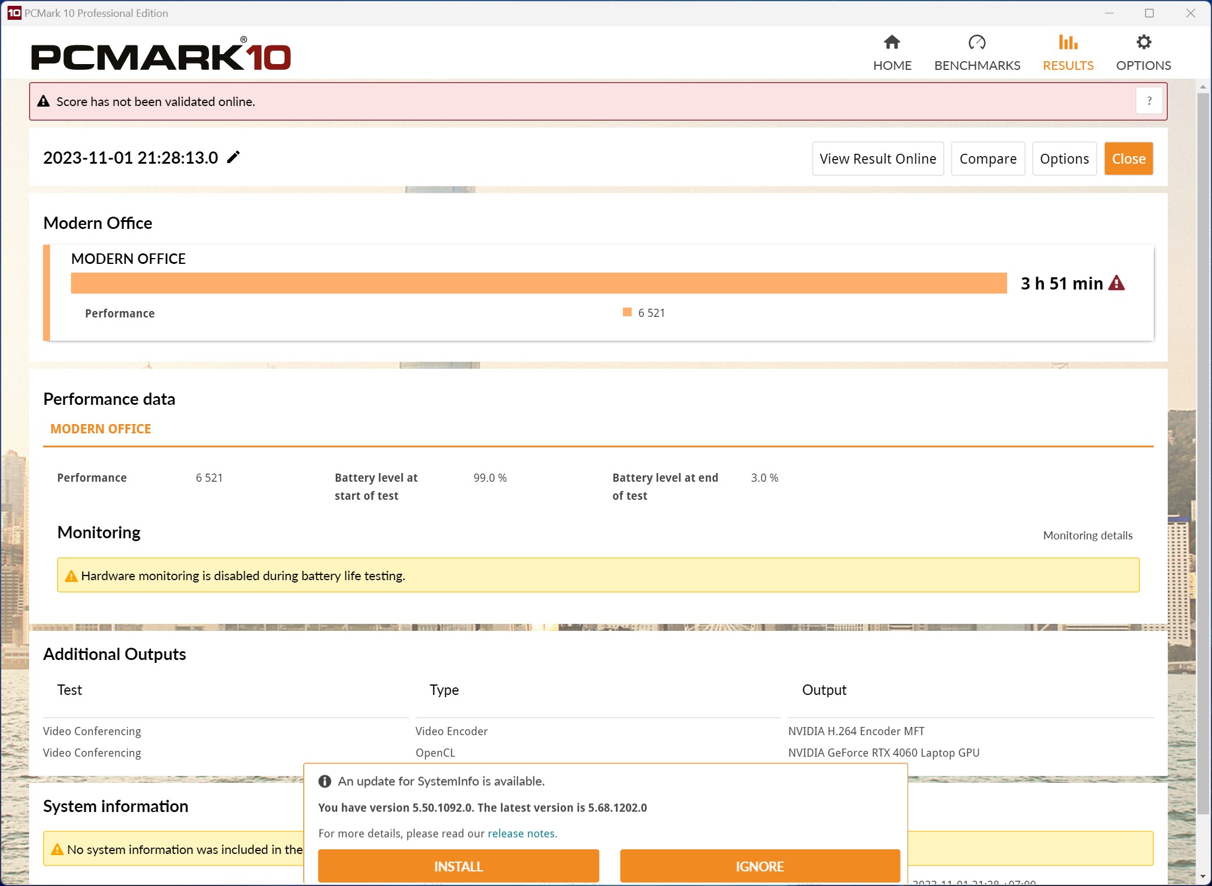Click the Hardware monitoring disabled message
This screenshot has height=886, width=1212.
click(243, 576)
